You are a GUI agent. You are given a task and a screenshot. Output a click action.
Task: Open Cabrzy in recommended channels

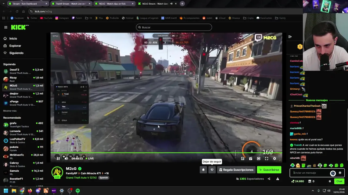click(x=23, y=164)
